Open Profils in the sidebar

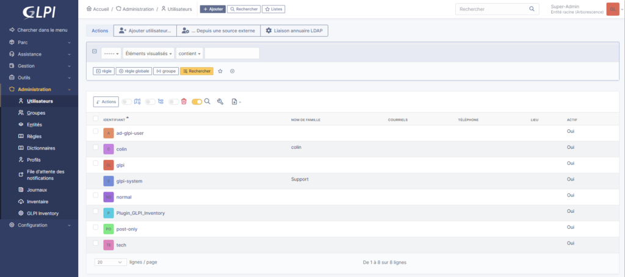34,160
